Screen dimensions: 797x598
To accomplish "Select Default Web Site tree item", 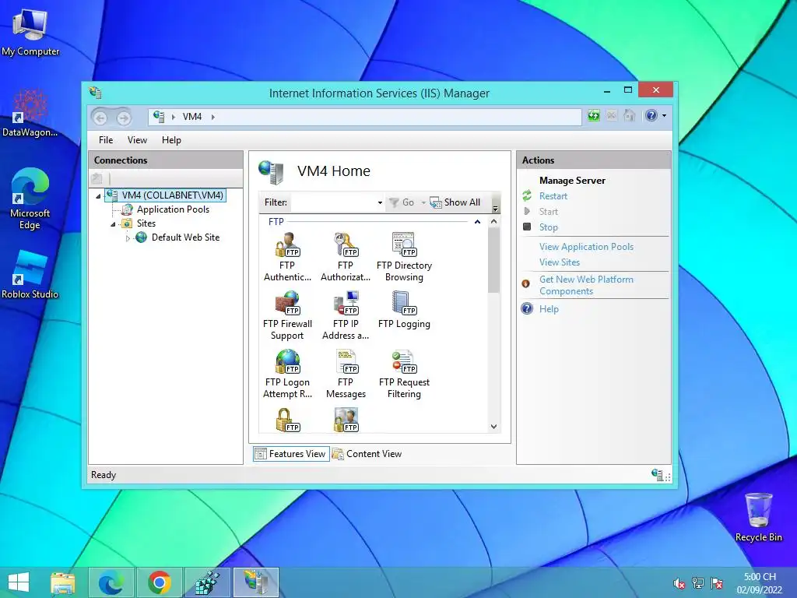I will [x=185, y=237].
